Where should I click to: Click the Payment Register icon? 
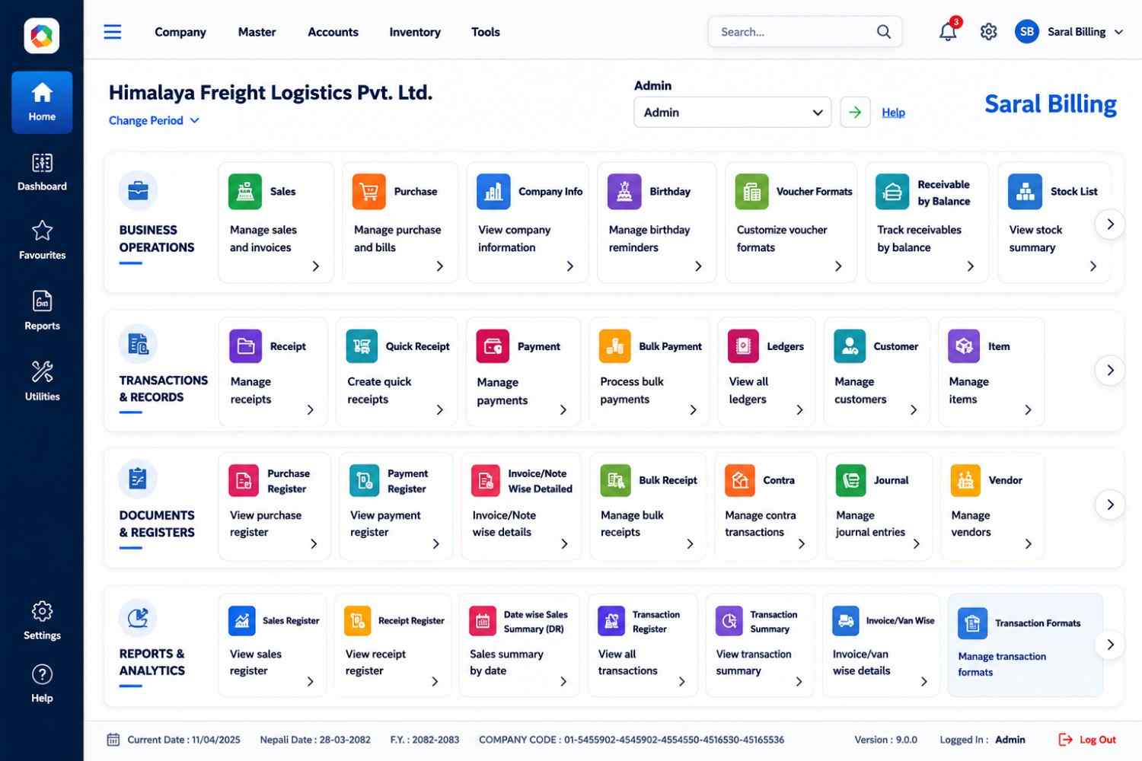tap(365, 481)
